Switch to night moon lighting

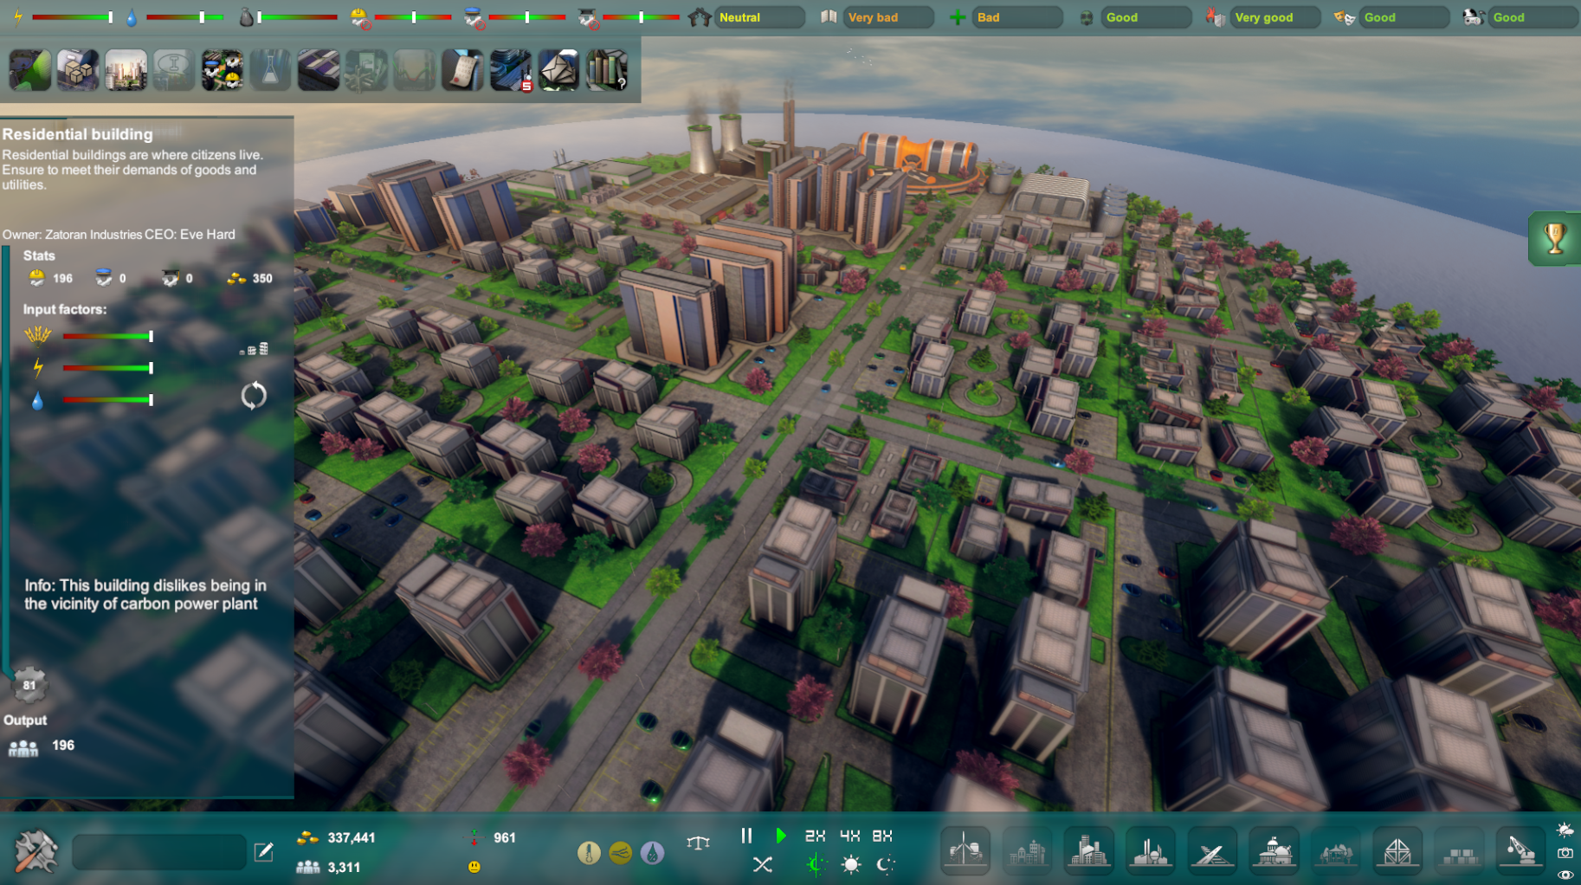click(x=885, y=864)
